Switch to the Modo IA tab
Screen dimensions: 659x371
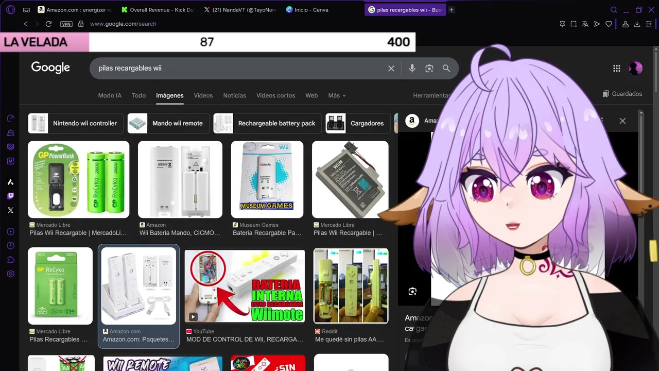110,95
